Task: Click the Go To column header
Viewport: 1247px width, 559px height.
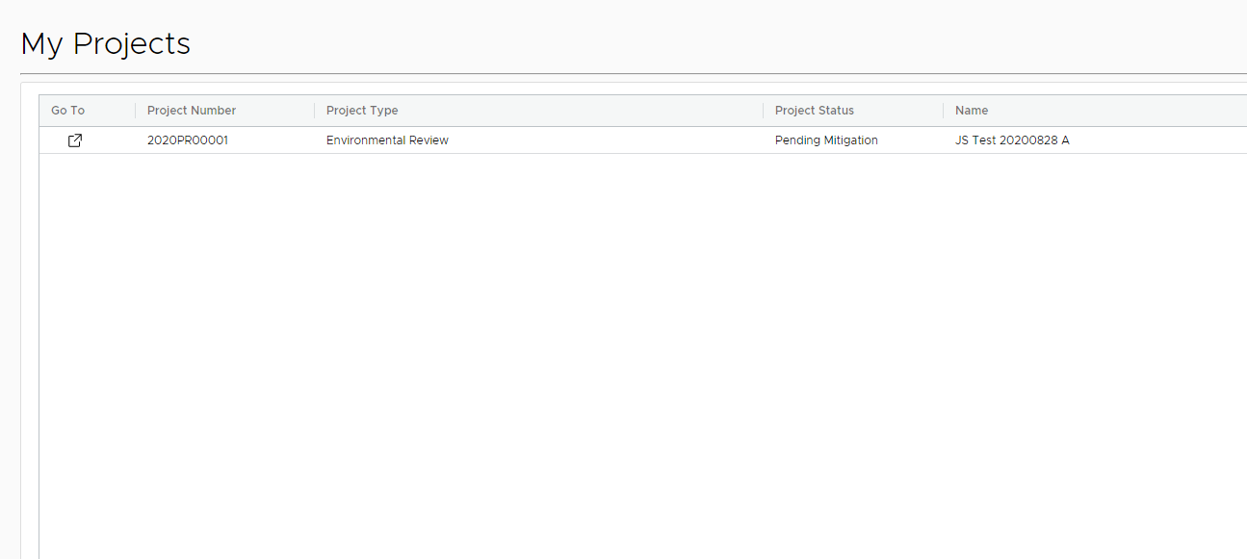Action: (x=67, y=111)
